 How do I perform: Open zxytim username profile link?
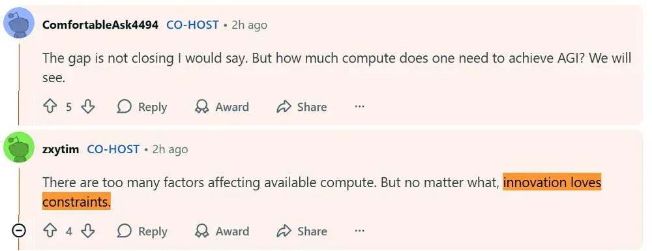(61, 149)
